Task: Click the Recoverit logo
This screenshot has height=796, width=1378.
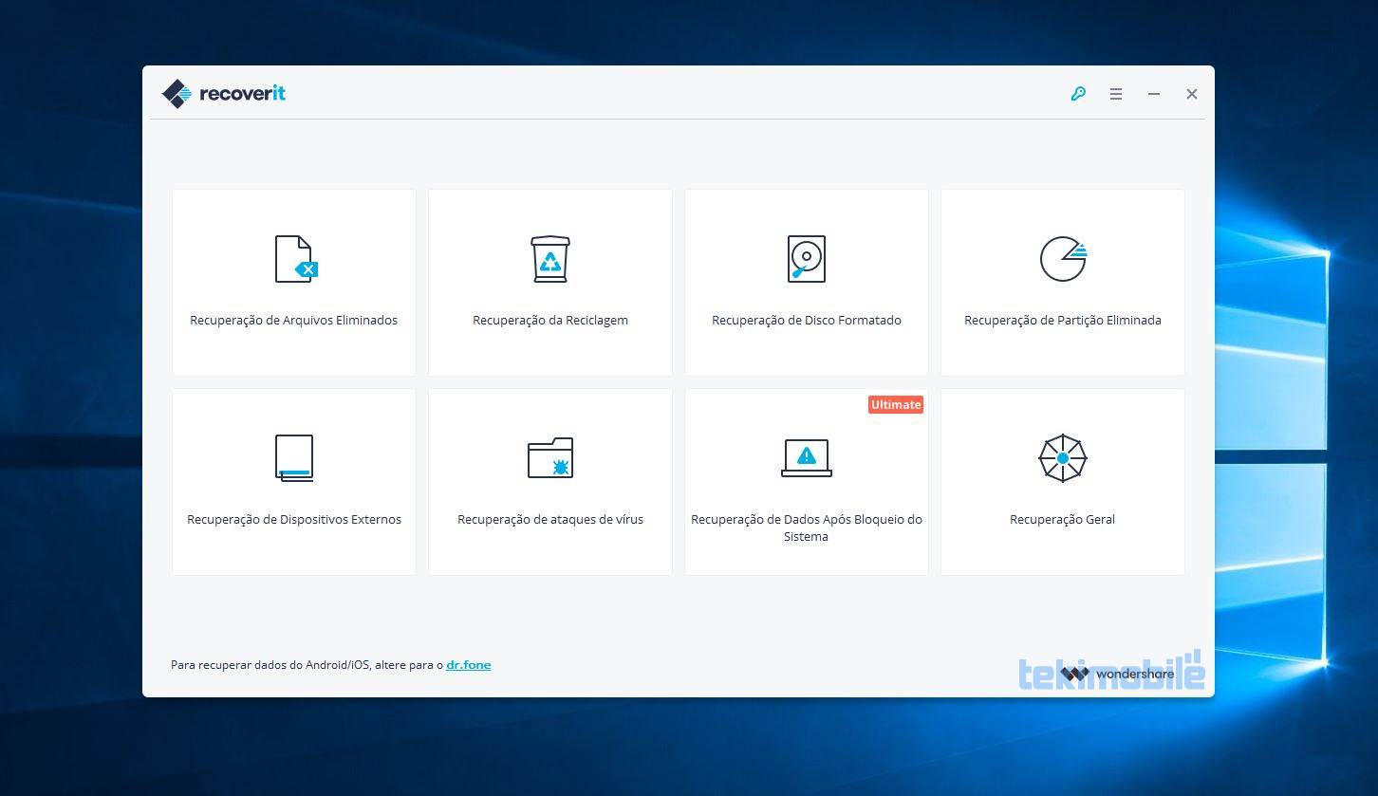Action: click(x=224, y=93)
